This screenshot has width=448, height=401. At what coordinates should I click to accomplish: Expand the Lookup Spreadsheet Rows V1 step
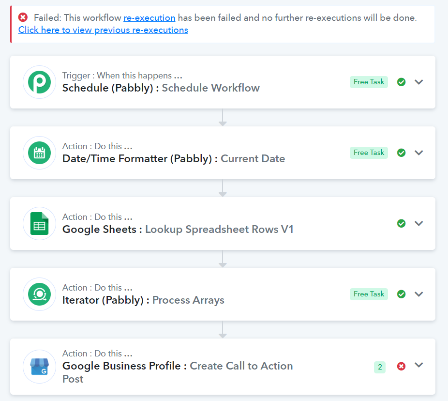tap(419, 223)
